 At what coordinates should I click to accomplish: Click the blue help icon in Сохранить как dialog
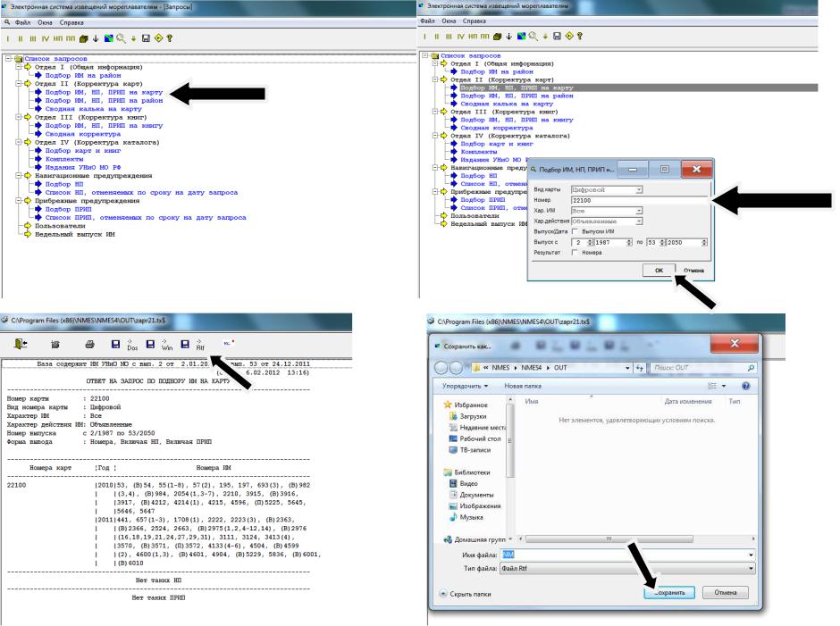click(x=745, y=386)
